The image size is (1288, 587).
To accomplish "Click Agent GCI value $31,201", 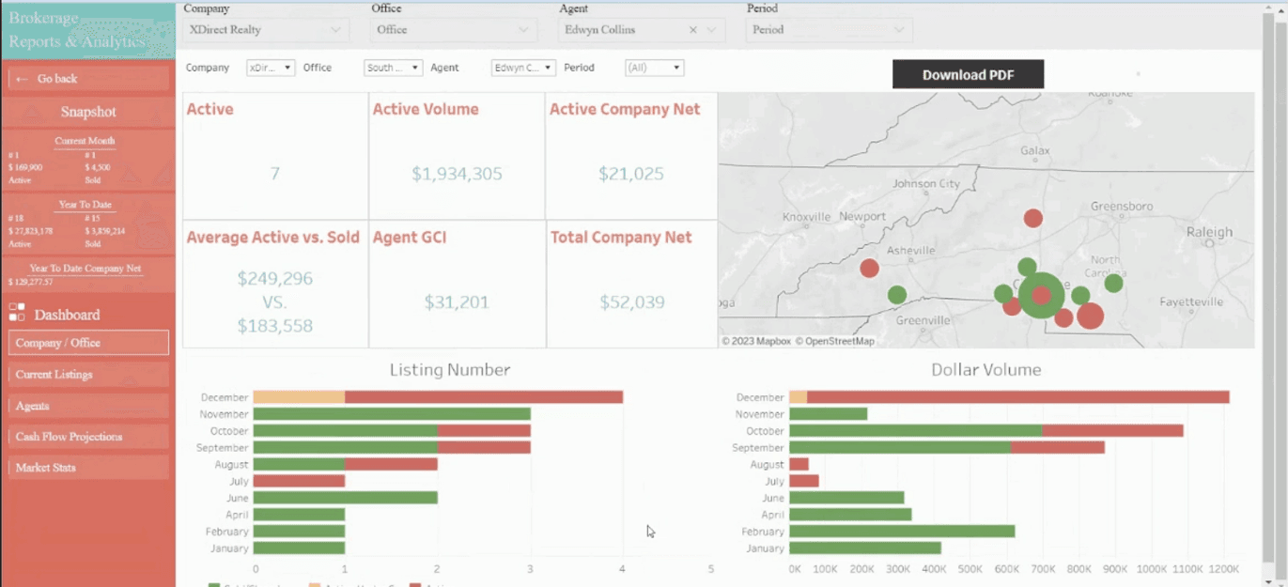I will coord(457,302).
